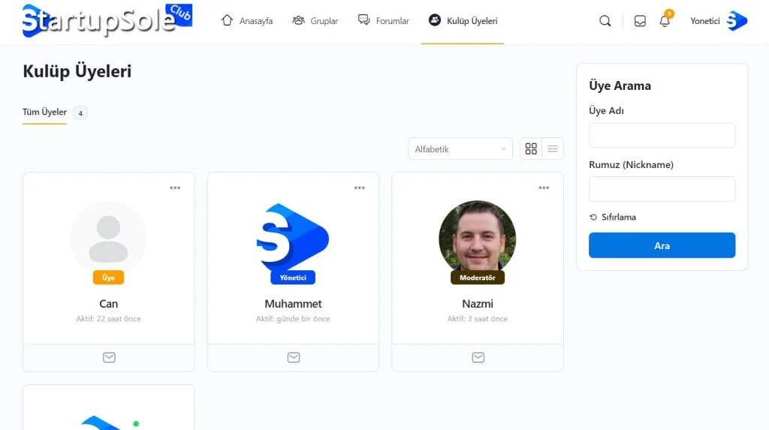Screen dimensions: 769x430
Task: Open the Alfabetik sort dropdown
Action: tap(460, 149)
